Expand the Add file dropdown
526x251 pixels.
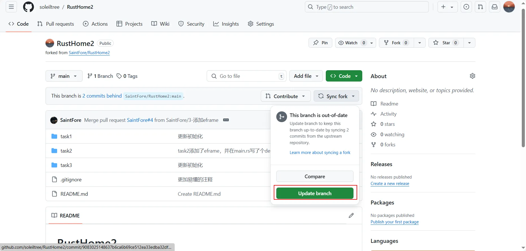[x=306, y=76]
